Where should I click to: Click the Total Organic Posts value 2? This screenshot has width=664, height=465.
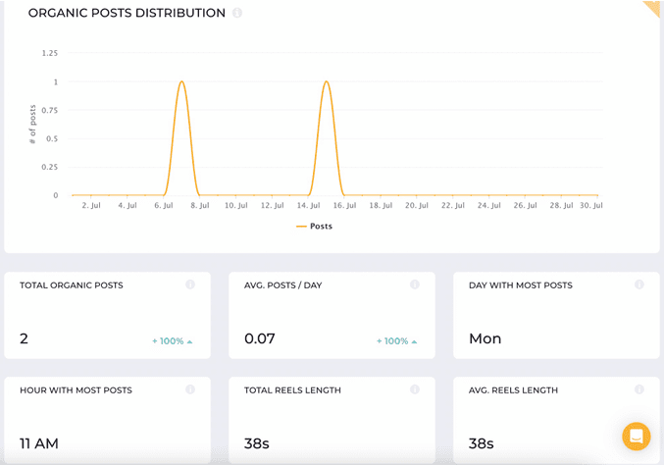(x=24, y=338)
